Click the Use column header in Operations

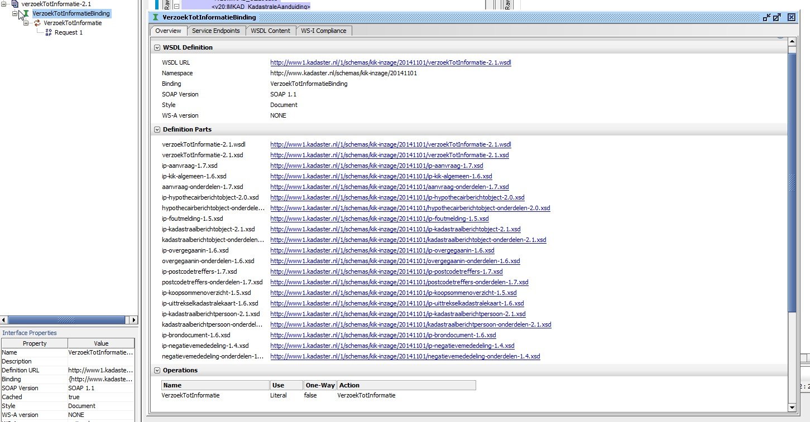(x=286, y=385)
